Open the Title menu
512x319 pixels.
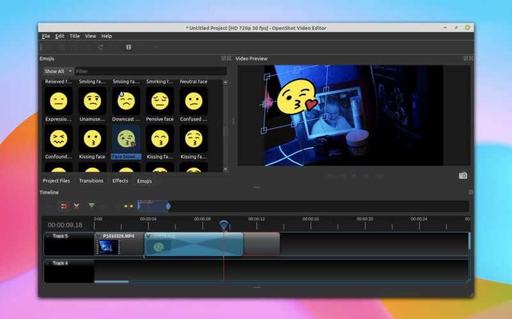75,36
